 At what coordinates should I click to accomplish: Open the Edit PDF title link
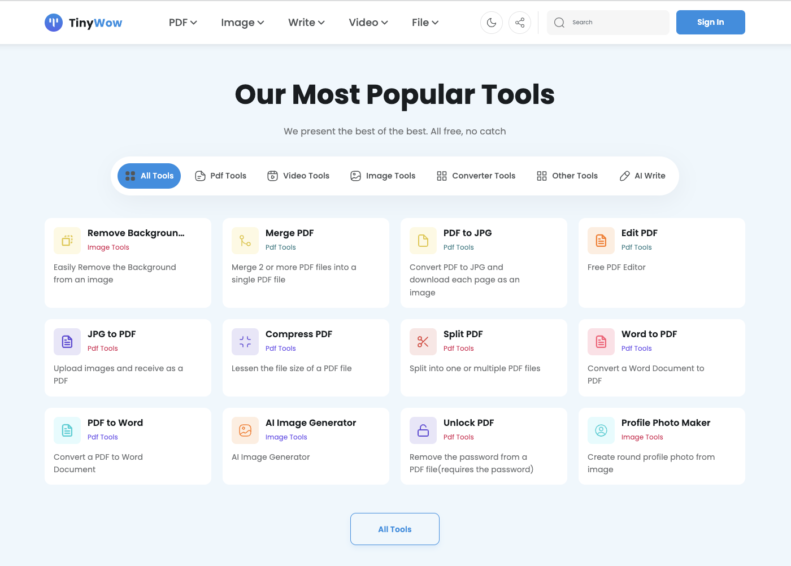click(640, 233)
